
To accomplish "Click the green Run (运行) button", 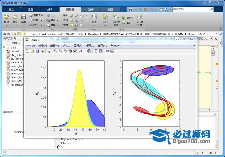I will click(x=105, y=16).
